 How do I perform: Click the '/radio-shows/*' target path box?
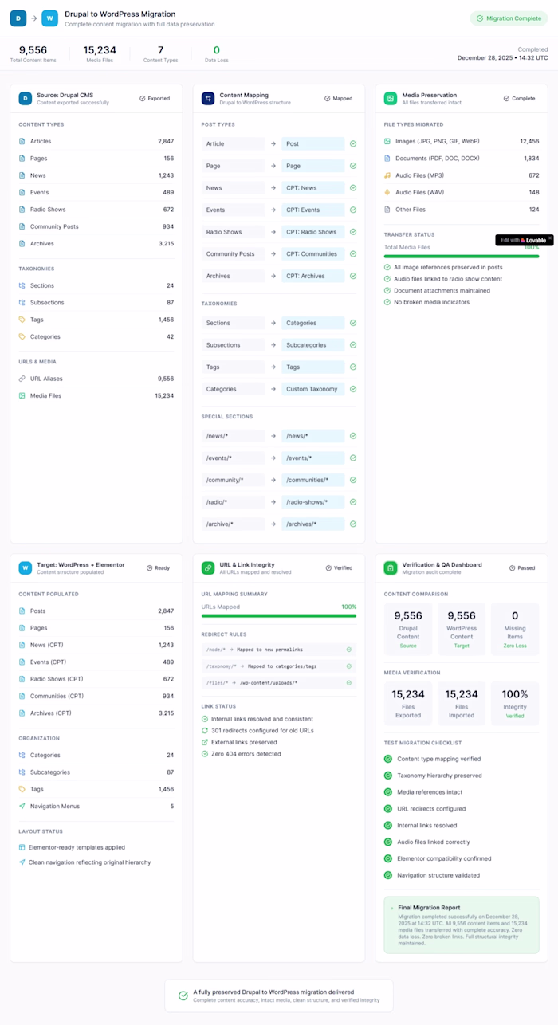(313, 502)
